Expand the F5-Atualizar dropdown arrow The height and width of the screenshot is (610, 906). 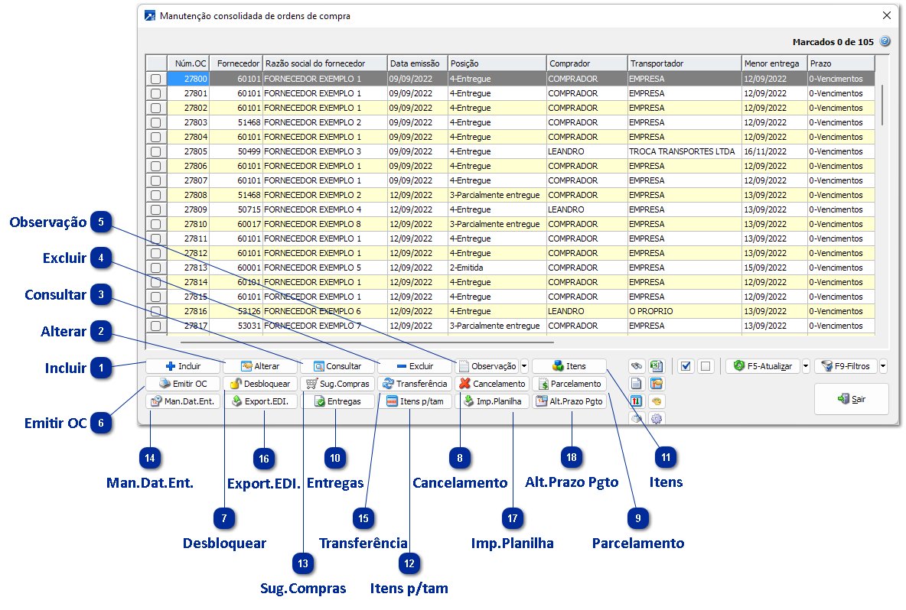806,366
